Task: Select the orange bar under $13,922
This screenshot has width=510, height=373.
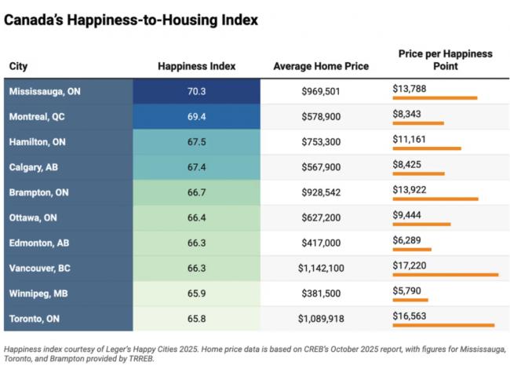Action: pyautogui.click(x=435, y=199)
